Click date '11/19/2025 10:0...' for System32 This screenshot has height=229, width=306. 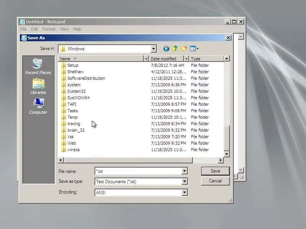click(168, 91)
